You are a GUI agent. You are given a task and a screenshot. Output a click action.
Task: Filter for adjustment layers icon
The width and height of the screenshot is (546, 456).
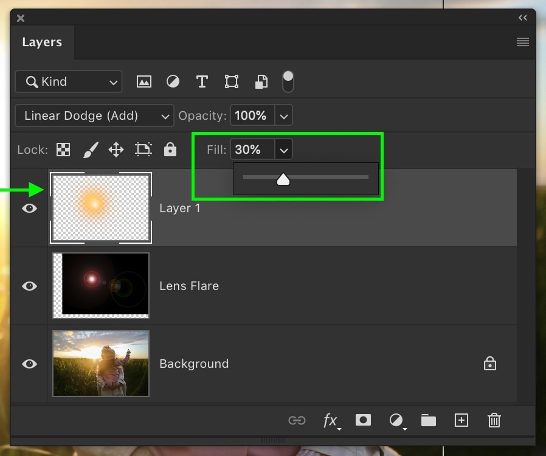pyautogui.click(x=173, y=82)
